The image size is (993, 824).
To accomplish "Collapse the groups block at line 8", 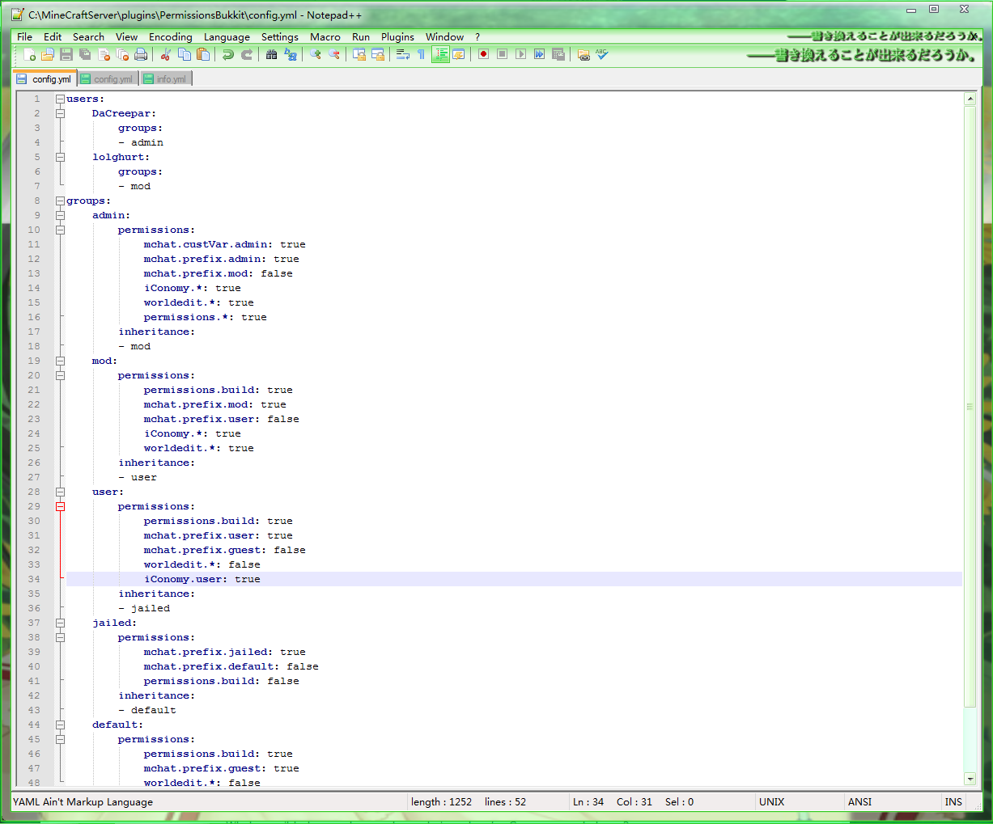I will (x=60, y=201).
